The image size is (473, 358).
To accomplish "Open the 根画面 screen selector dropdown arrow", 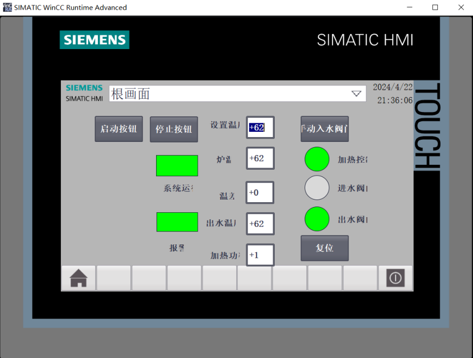I will tap(356, 94).
